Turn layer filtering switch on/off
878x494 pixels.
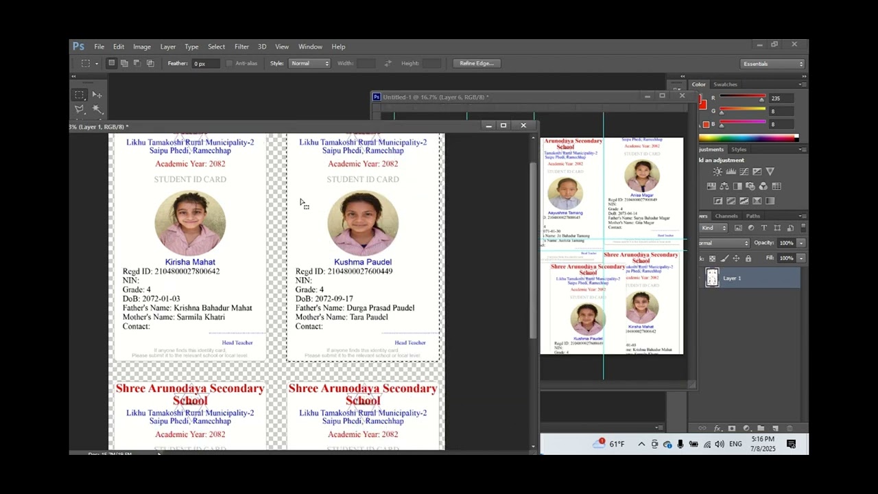(x=803, y=228)
